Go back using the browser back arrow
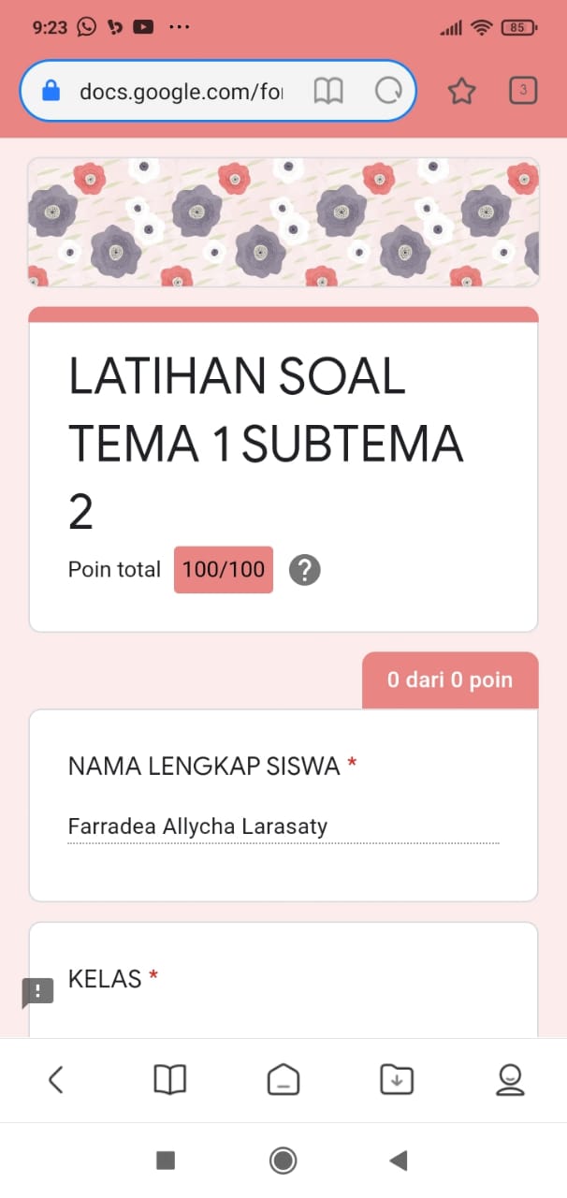Image resolution: width=567 pixels, height=1198 pixels. (55, 1080)
